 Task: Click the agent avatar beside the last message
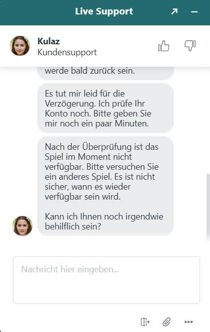(x=22, y=225)
